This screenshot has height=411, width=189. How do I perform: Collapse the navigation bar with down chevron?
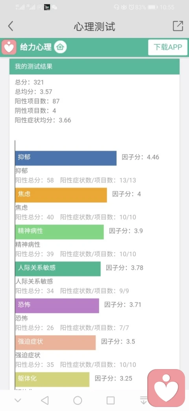[x=18, y=400]
